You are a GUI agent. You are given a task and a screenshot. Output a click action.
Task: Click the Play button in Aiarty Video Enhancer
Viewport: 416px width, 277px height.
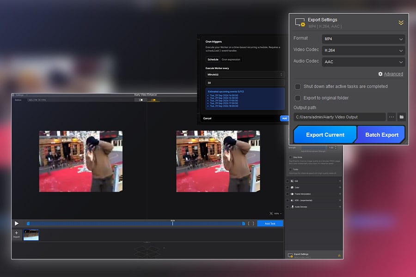(17, 223)
